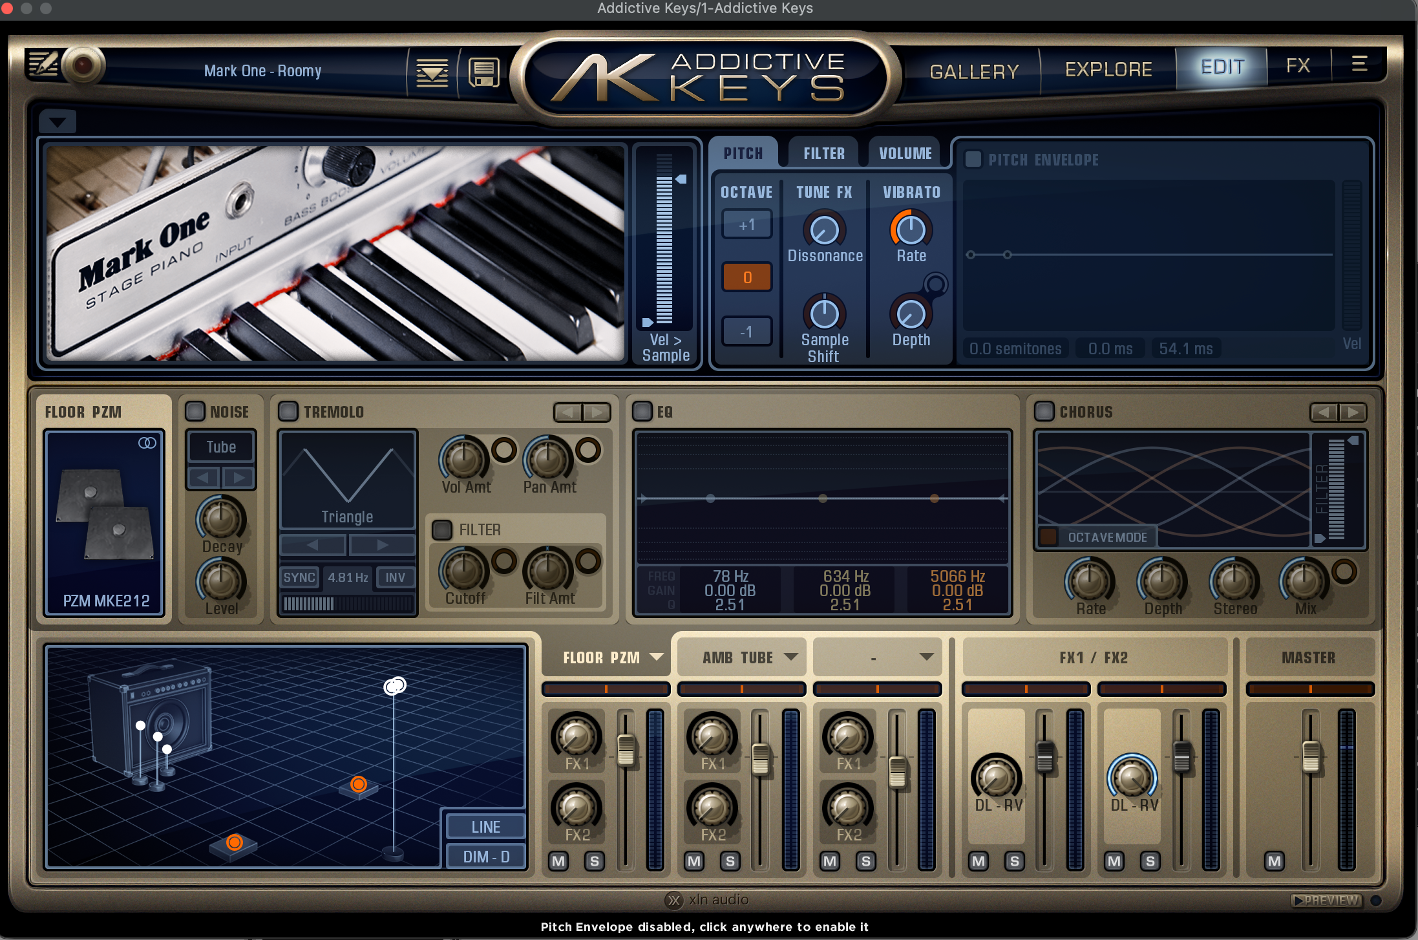Adjust the Sample Shift knob

(x=825, y=314)
